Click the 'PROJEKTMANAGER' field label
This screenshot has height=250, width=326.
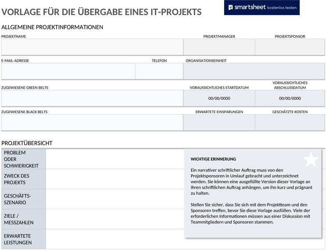(219, 36)
